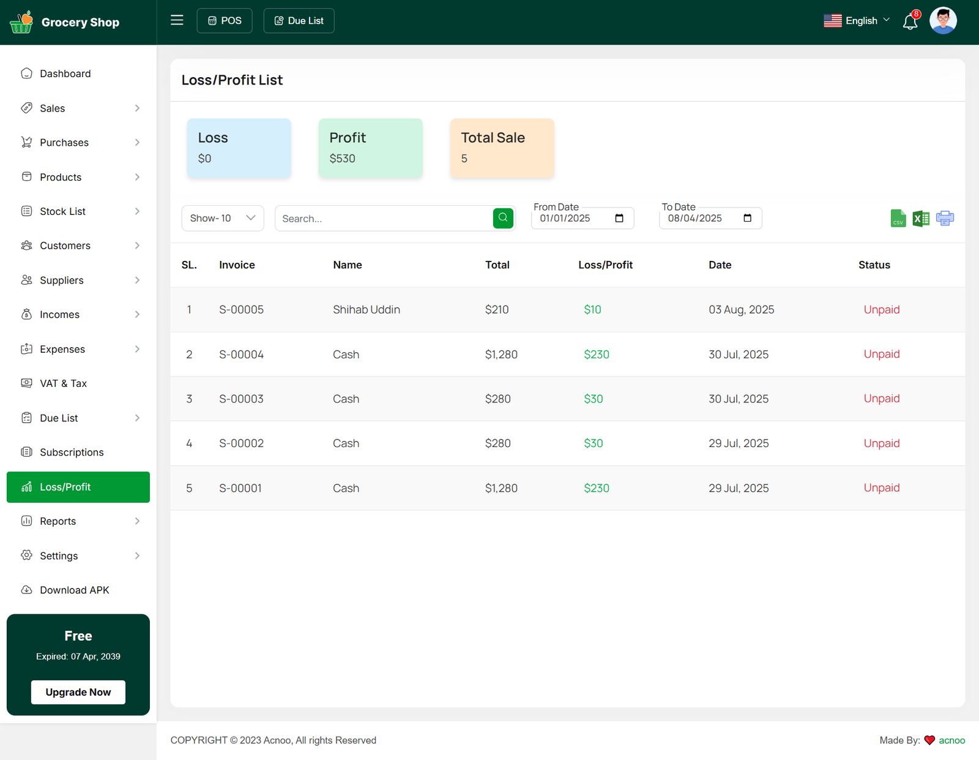Expand the Stock List submenu chevron
The width and height of the screenshot is (979, 760).
[x=137, y=211]
